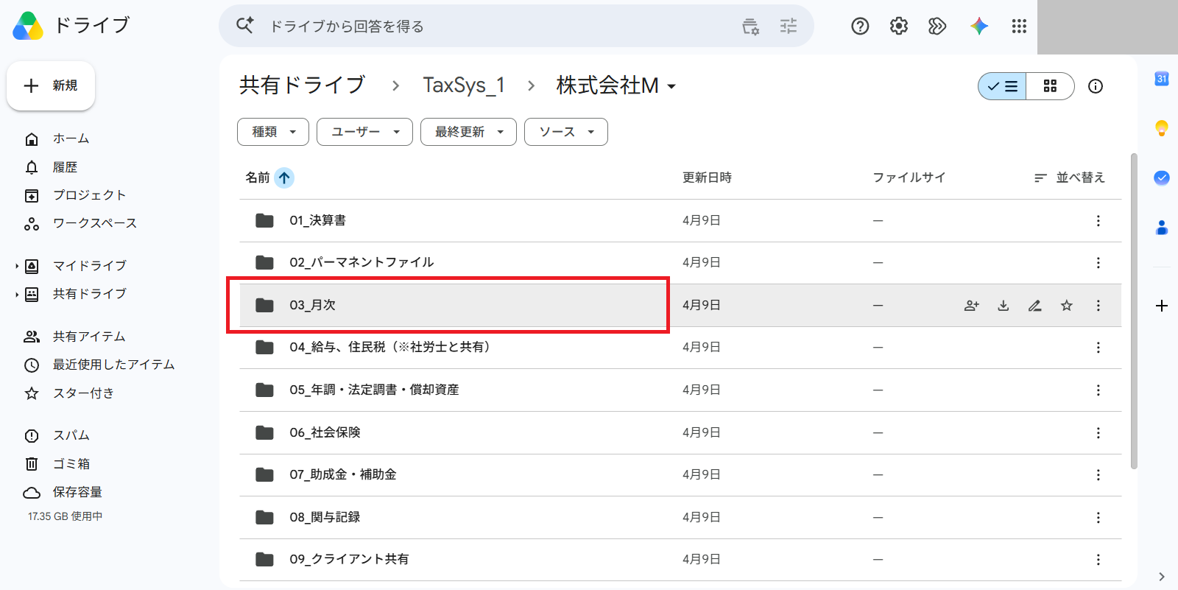Open the 05_年調・法定調書・償却資産 folder icon

(264, 390)
